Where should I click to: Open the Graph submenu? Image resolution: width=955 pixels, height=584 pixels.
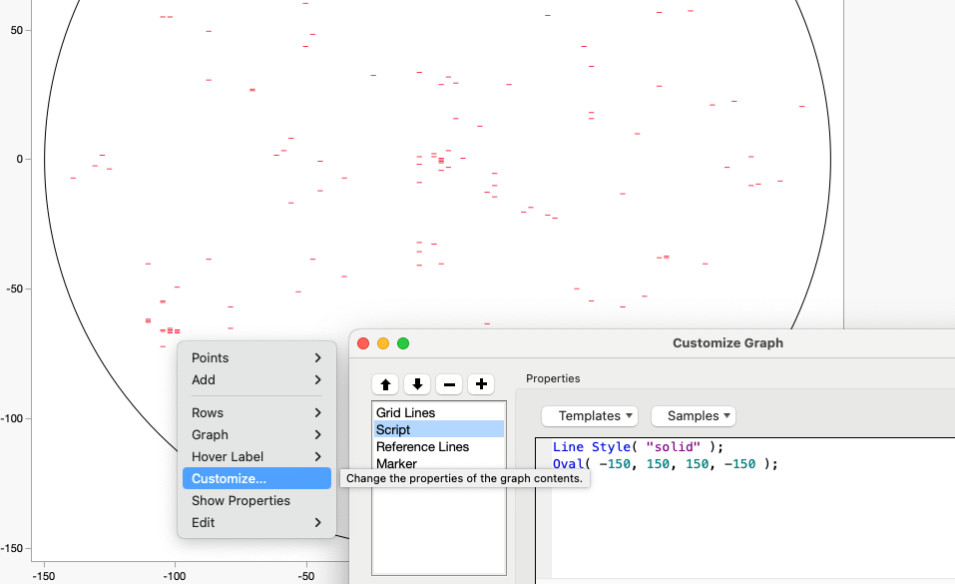coord(256,434)
